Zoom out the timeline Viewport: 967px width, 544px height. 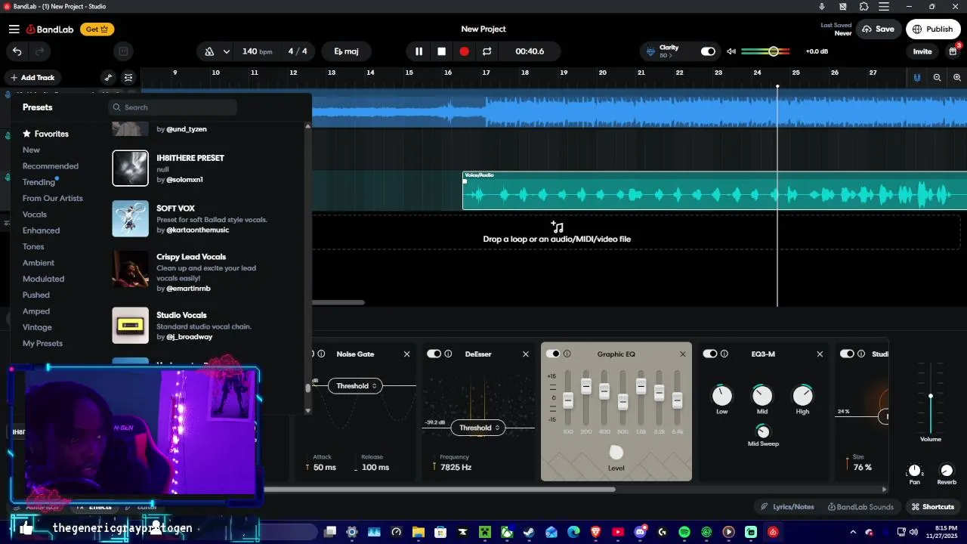point(937,77)
